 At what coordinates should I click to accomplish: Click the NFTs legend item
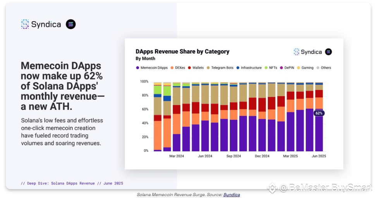271,68
